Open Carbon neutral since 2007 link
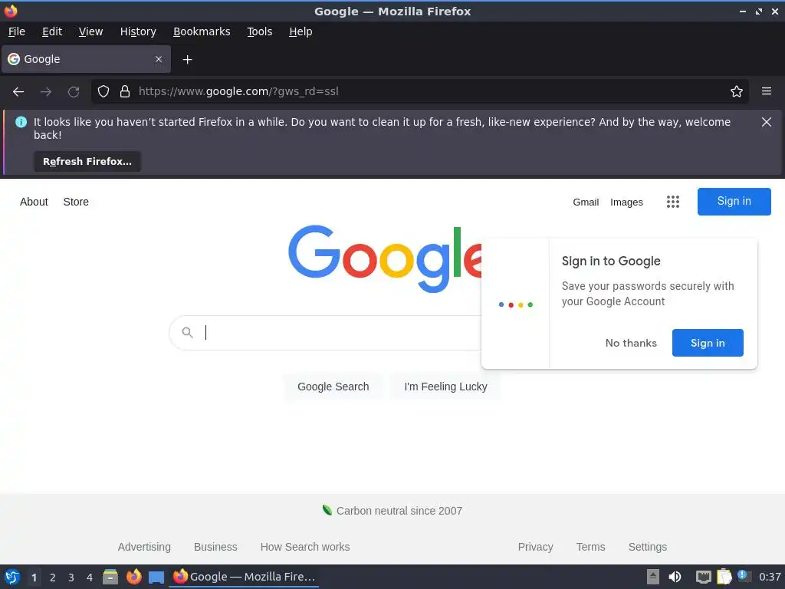This screenshot has height=589, width=785. point(399,511)
